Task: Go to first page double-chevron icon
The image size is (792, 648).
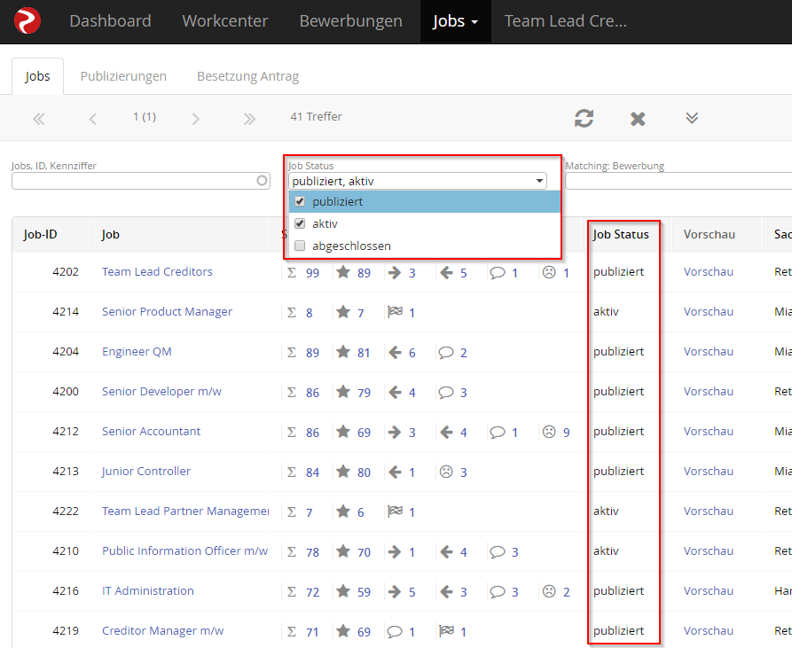Action: [39, 119]
